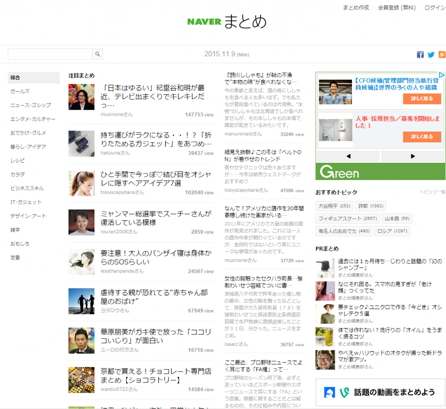Click the Vine logo in video banner

click(x=344, y=392)
